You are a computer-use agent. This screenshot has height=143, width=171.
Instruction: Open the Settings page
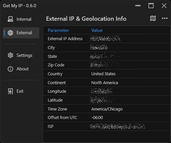tap(21, 55)
